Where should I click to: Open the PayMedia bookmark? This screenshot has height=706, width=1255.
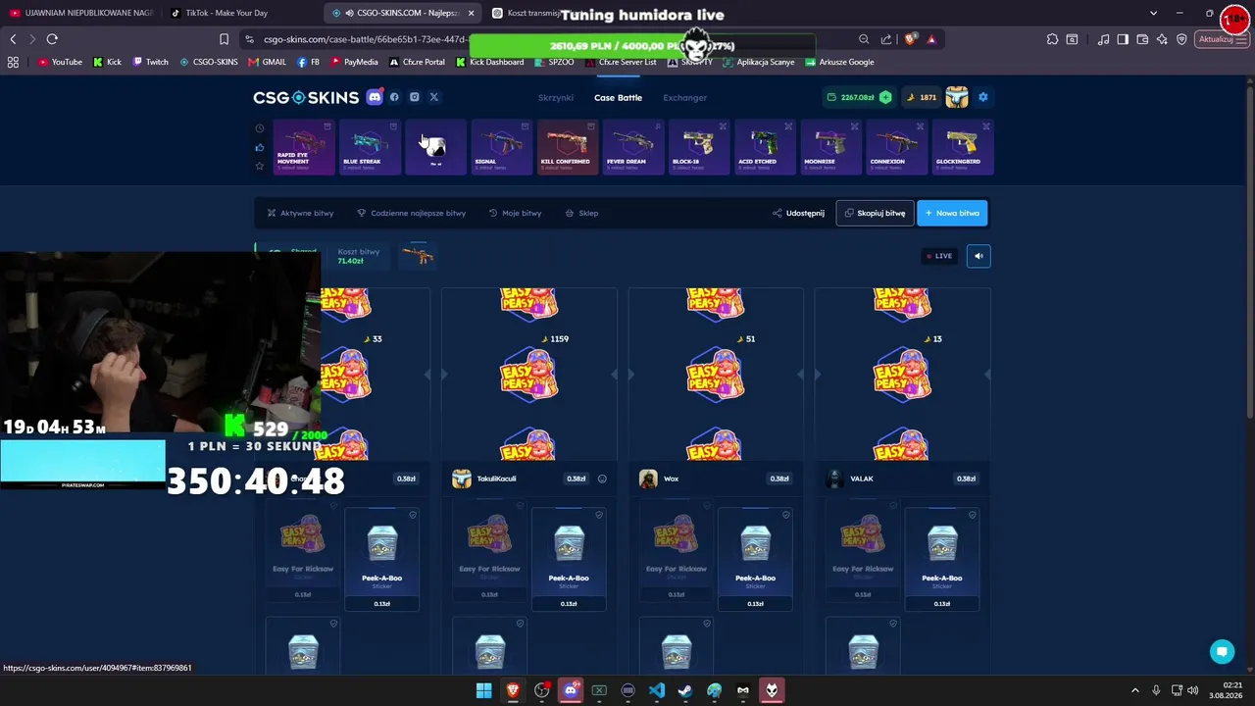[354, 62]
